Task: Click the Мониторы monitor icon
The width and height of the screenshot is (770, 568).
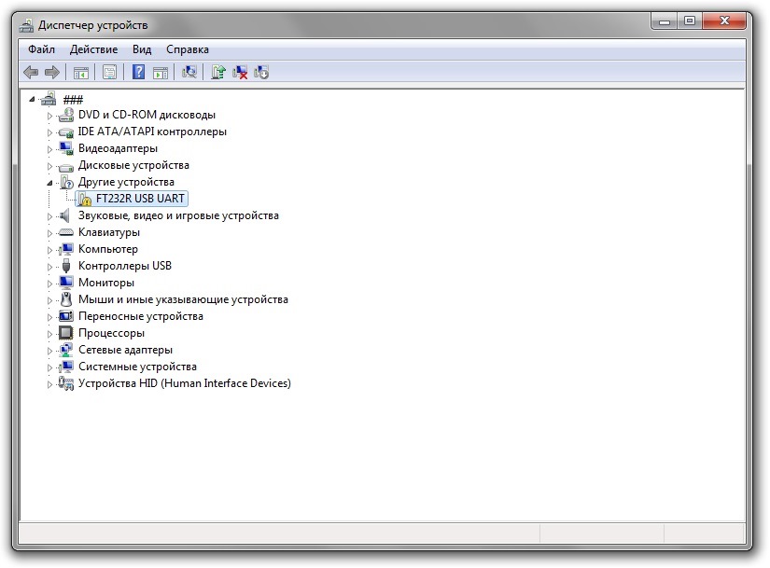Action: 66,283
